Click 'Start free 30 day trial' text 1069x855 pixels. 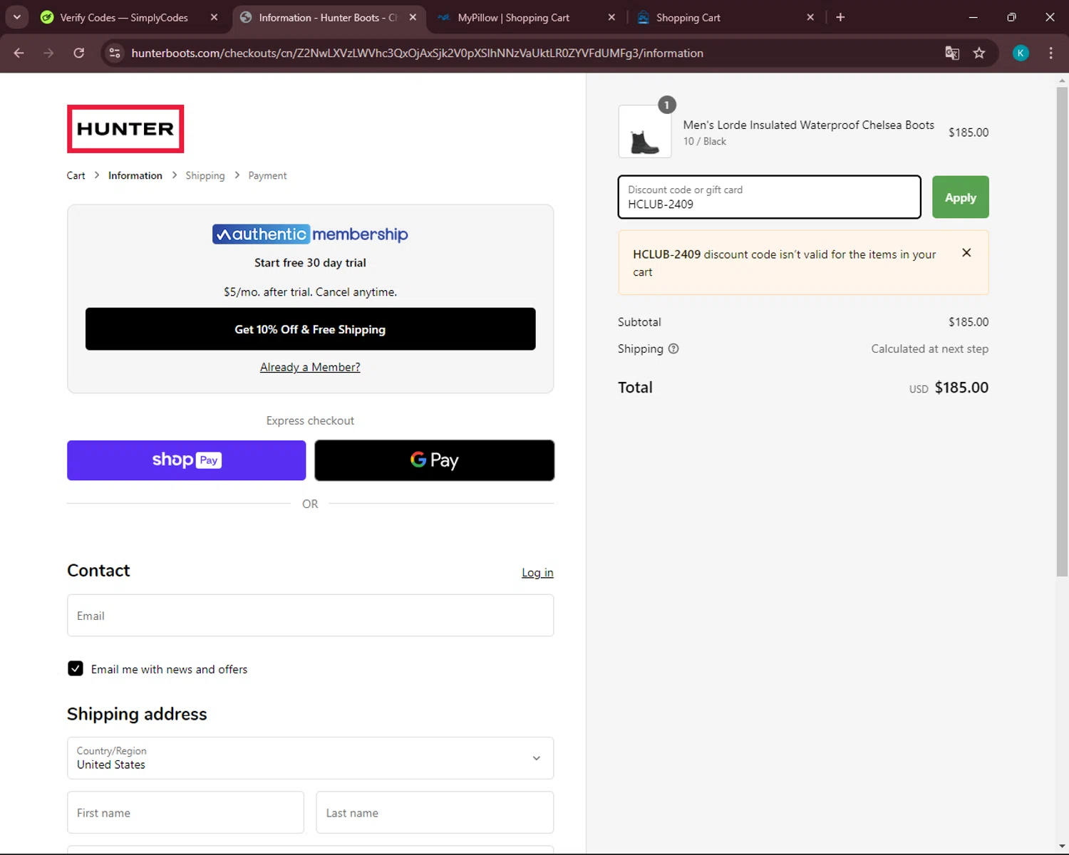(310, 263)
